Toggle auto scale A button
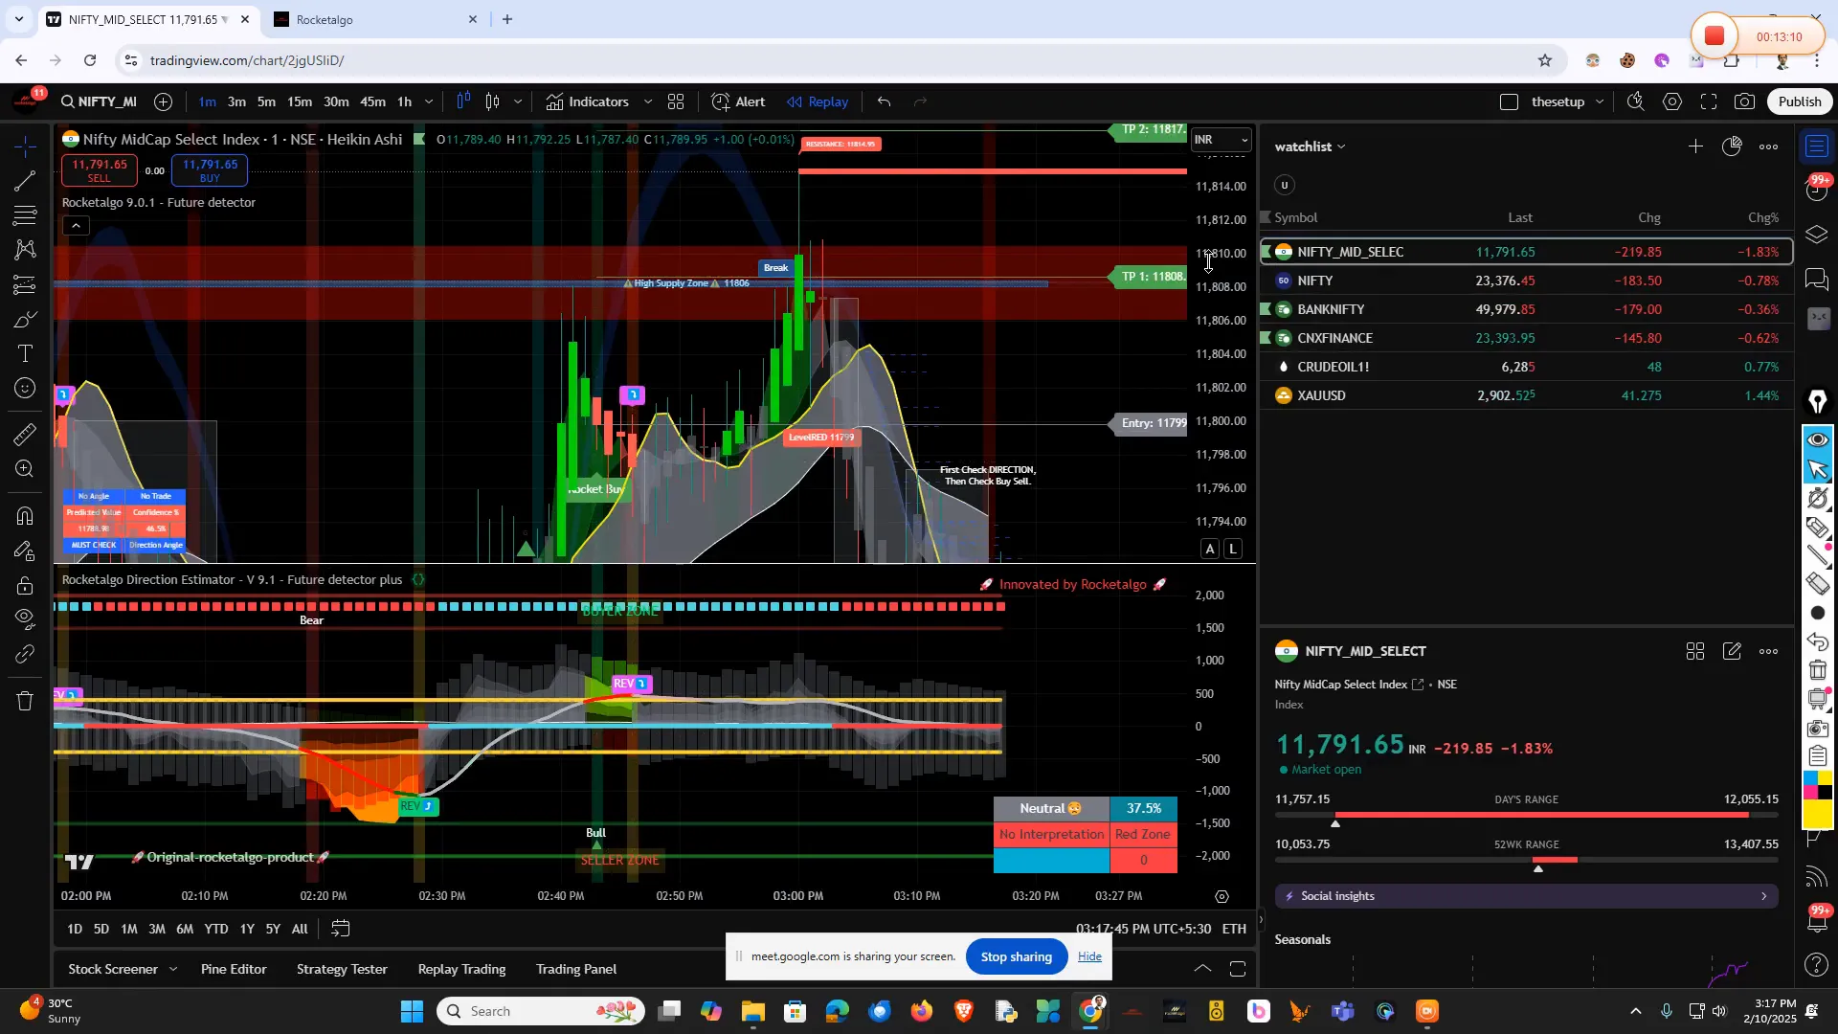Viewport: 1838px width, 1034px height. [x=1210, y=549]
